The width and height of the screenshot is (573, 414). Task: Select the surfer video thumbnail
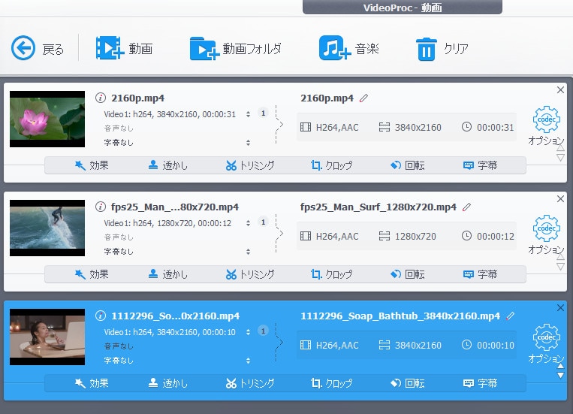(47, 228)
